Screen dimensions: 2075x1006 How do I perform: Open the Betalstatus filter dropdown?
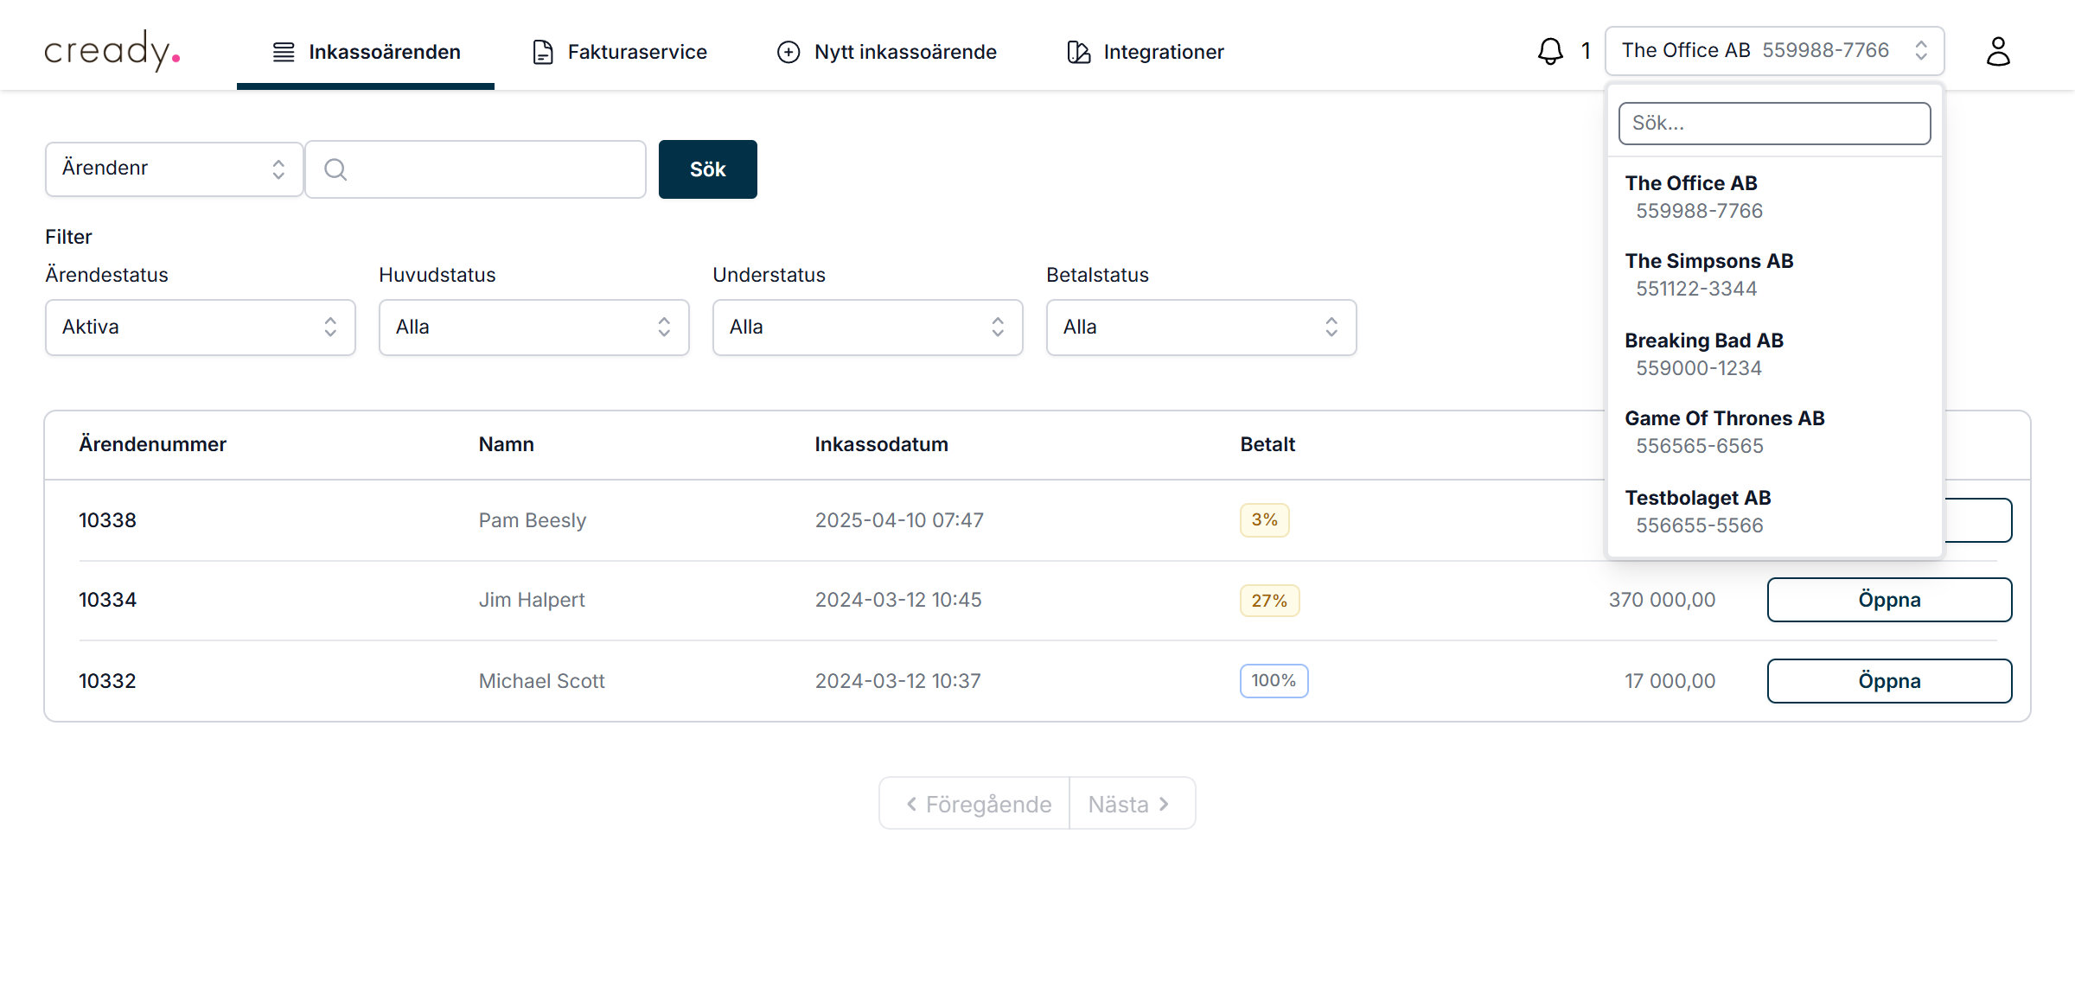point(1200,327)
